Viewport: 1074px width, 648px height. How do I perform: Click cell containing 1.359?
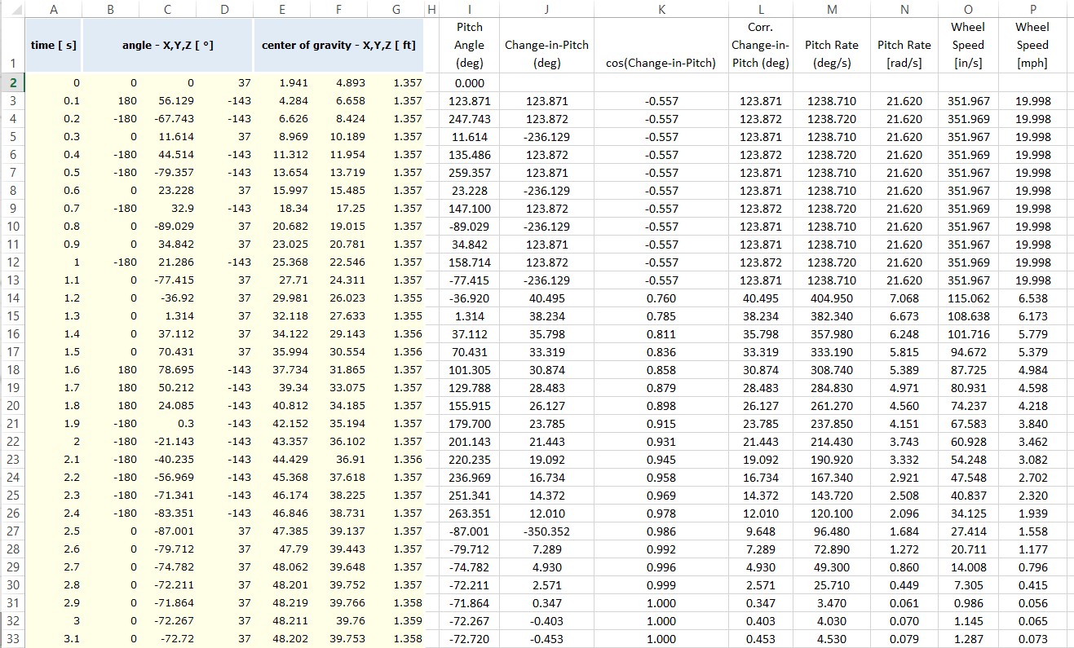[396, 621]
